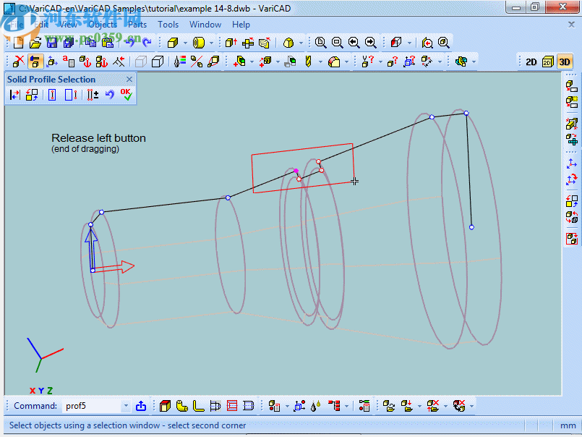Image resolution: width=582 pixels, height=437 pixels.
Task: Open the Command combo box dropdown
Action: (126, 406)
